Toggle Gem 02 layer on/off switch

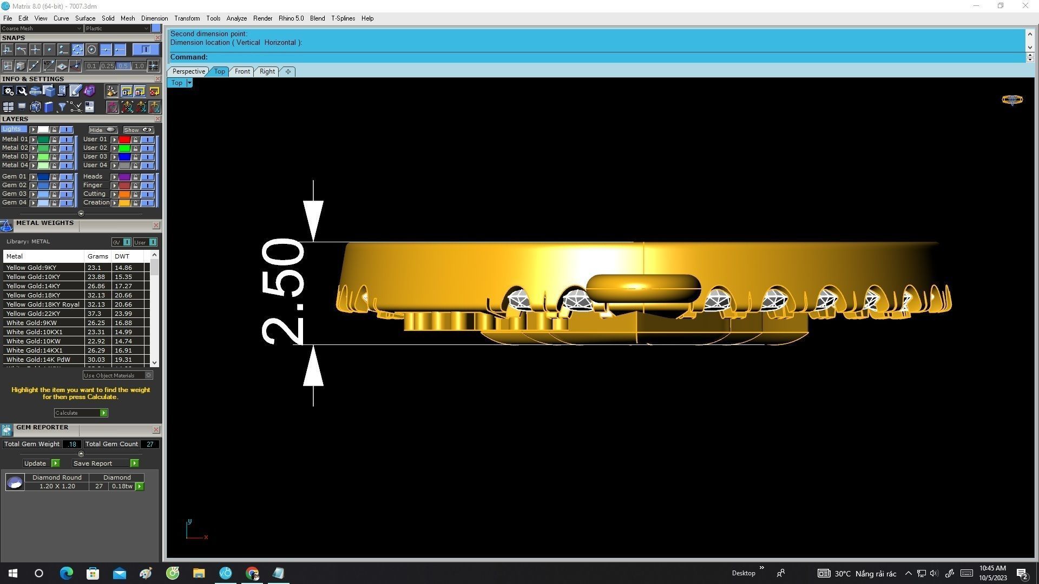click(x=66, y=185)
